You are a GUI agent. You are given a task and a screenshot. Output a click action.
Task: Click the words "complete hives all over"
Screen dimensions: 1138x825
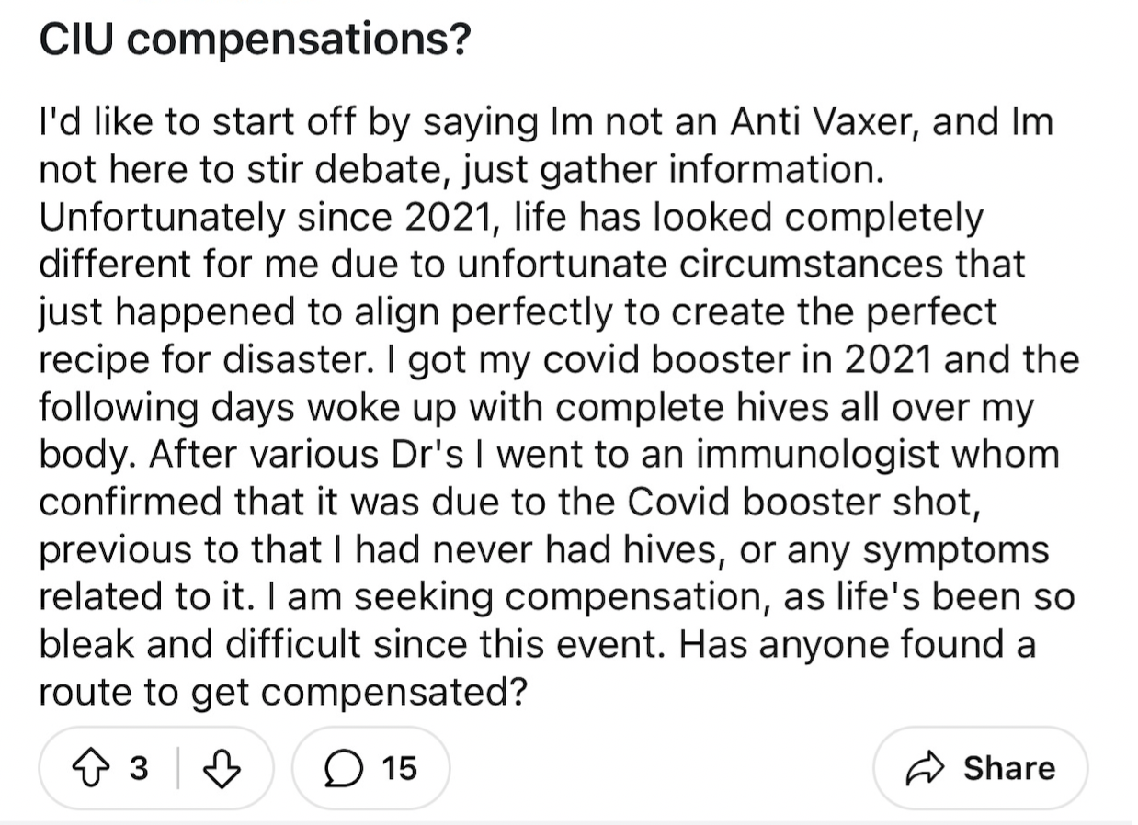pyautogui.click(x=726, y=407)
